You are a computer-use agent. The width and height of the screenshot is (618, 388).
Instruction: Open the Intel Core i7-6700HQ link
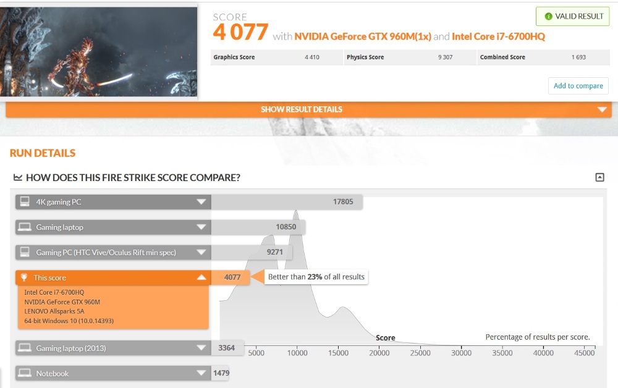pos(498,36)
